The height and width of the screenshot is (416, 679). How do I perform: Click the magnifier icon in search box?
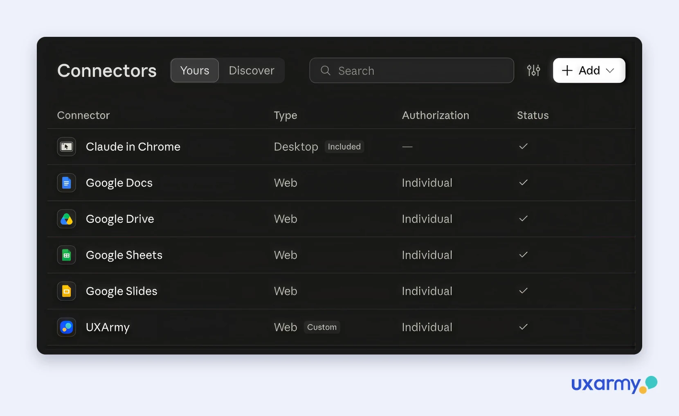click(x=326, y=70)
